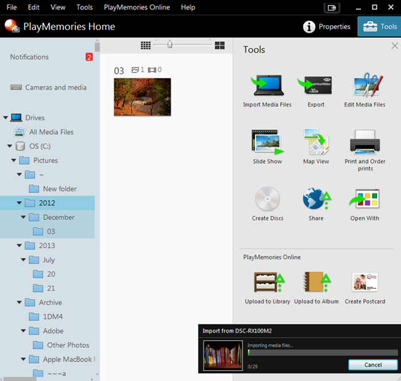Select folder 21 under July
Screen dimensions: 401x381
point(44,288)
